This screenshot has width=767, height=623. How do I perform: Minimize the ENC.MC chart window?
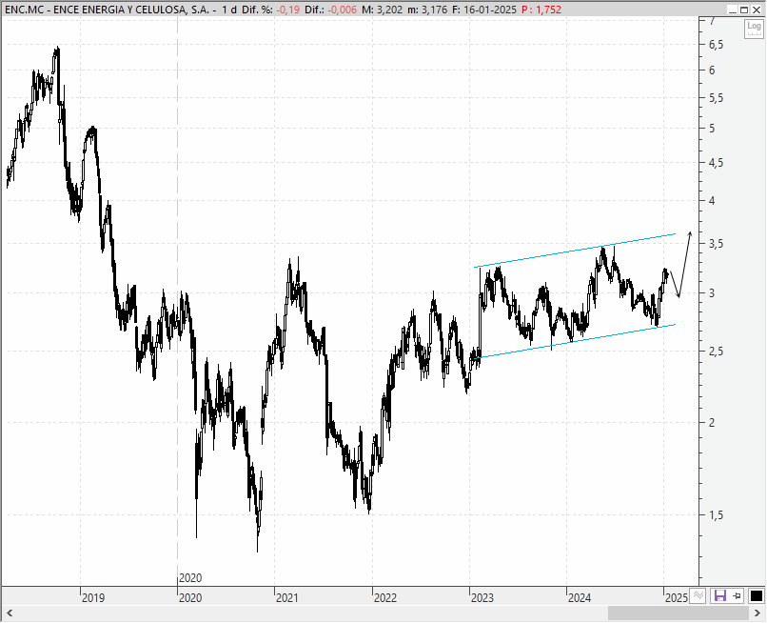[x=733, y=10]
